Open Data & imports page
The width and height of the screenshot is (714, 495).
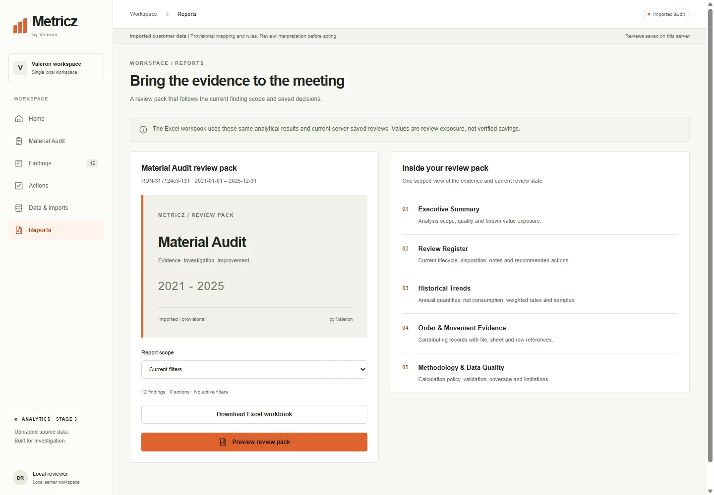pos(56,208)
